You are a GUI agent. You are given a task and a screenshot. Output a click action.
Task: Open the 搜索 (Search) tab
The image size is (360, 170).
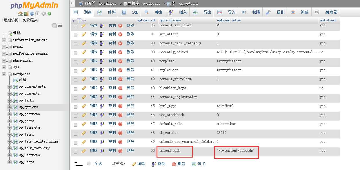(154, 12)
